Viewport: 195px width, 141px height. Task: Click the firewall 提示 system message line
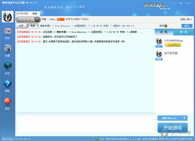[71, 41]
